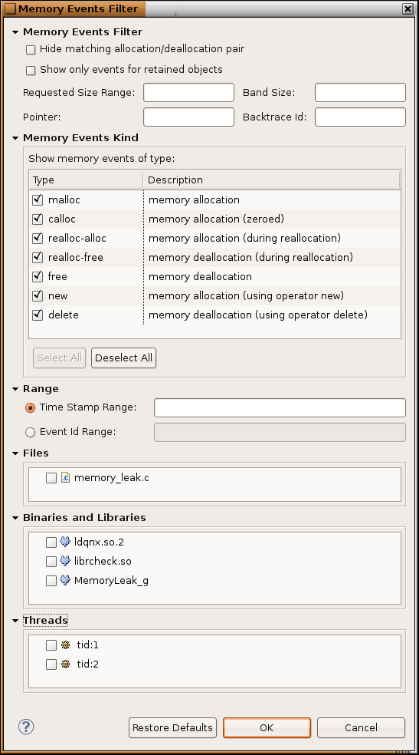The height and width of the screenshot is (755, 419).
Task: Click the Cancel button
Action: coord(361,727)
